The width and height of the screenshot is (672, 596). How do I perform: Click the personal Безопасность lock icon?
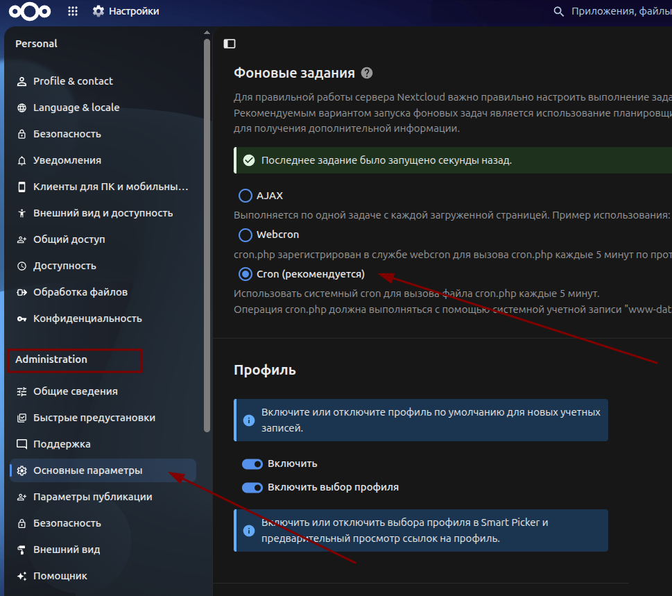22,134
